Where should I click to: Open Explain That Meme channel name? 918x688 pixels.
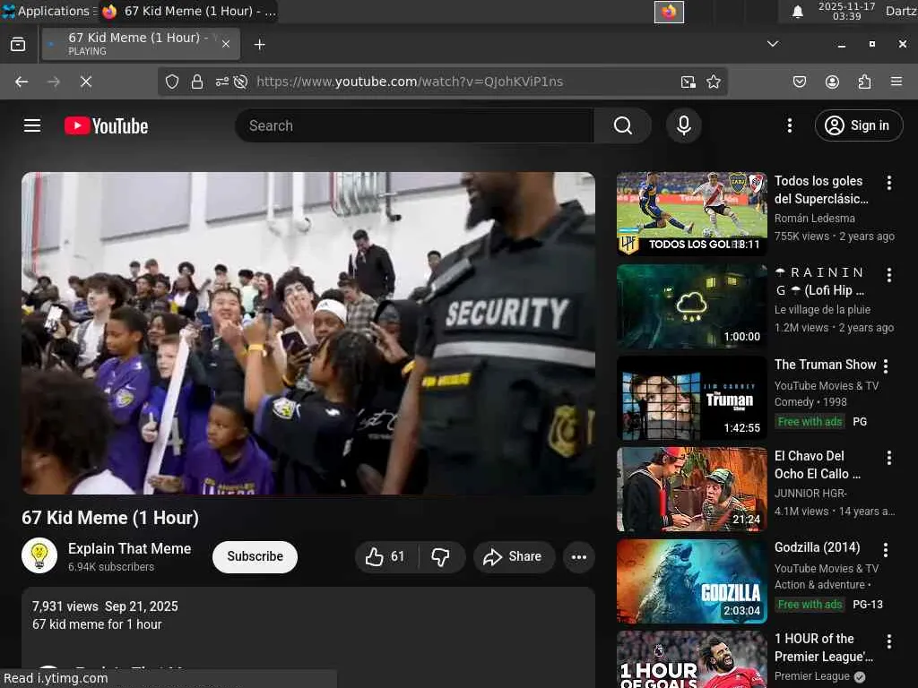pyautogui.click(x=129, y=548)
